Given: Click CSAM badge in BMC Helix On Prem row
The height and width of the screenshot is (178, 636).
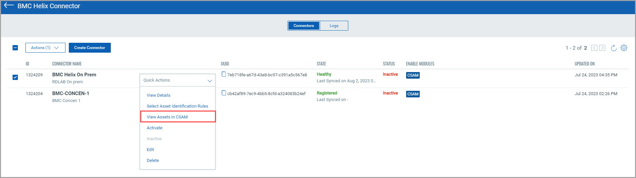Looking at the screenshot, I should pyautogui.click(x=413, y=75).
